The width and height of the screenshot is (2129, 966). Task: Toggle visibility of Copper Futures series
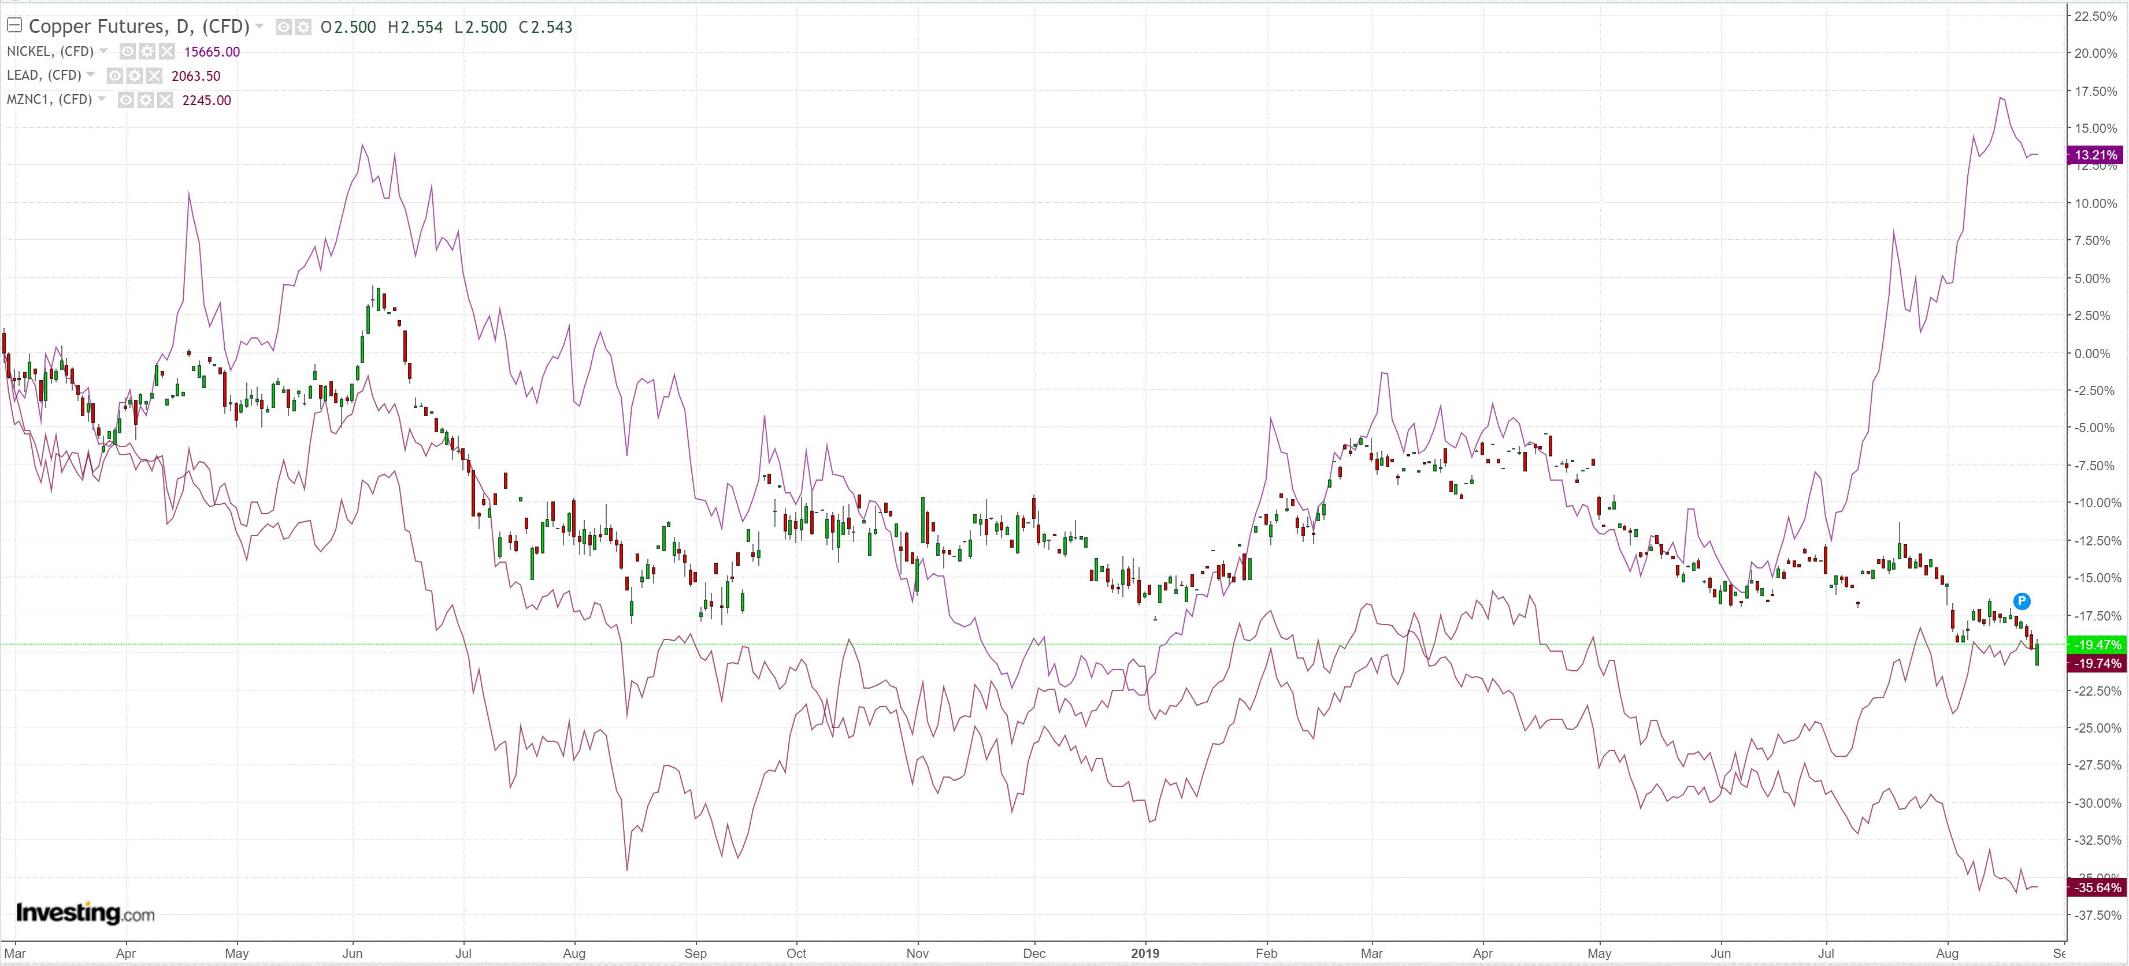click(x=284, y=27)
